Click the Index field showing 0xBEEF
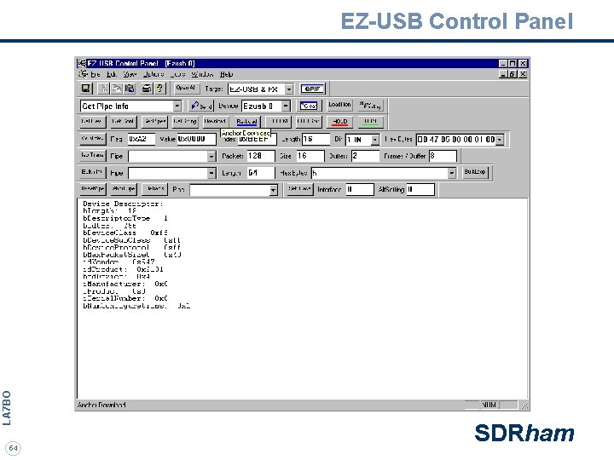Screen dimensions: 614x460 (257, 140)
